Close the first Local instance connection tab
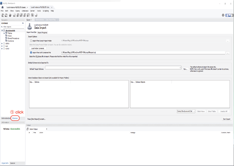The image size is (234, 166). [27, 7]
